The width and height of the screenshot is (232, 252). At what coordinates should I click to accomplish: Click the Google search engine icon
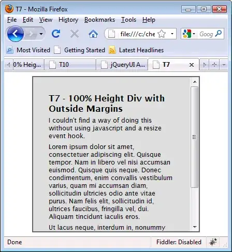187,34
